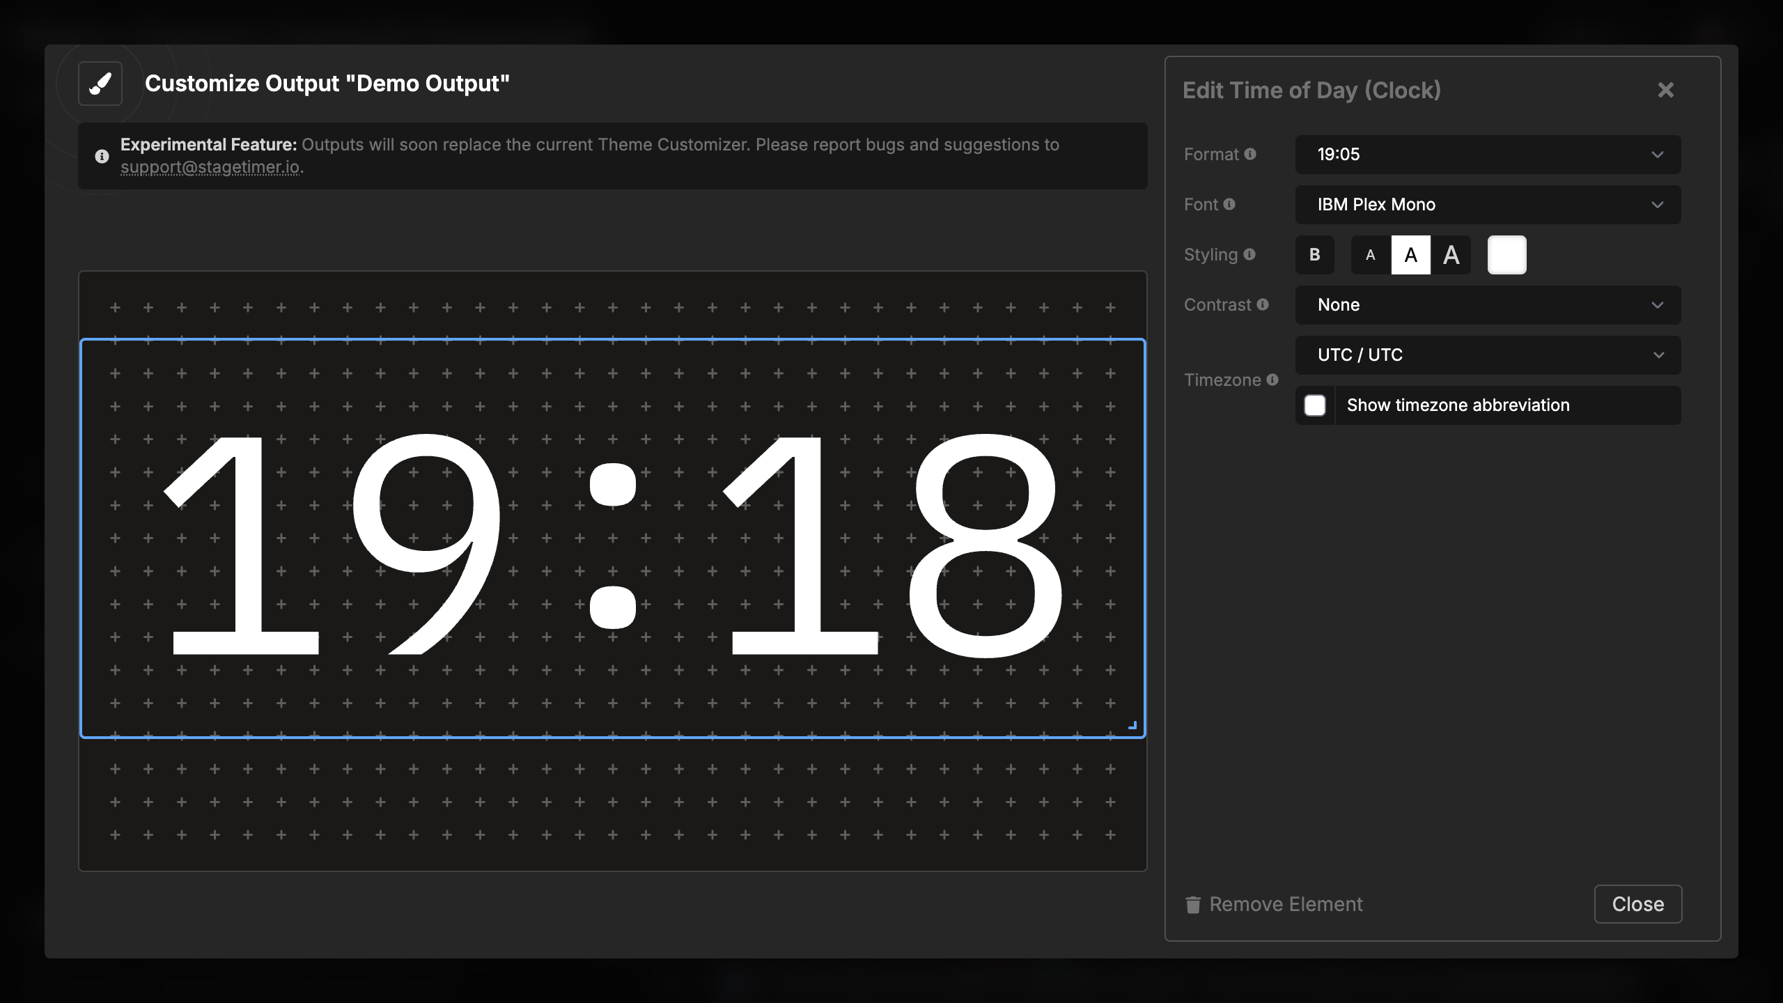Open the support@stagetimer.io email link
This screenshot has height=1003, width=1783.
pyautogui.click(x=211, y=167)
